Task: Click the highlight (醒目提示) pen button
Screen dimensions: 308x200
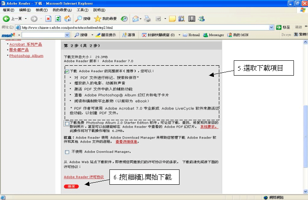Action: (x=106, y=35)
